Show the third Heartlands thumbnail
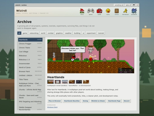 point(65,82)
